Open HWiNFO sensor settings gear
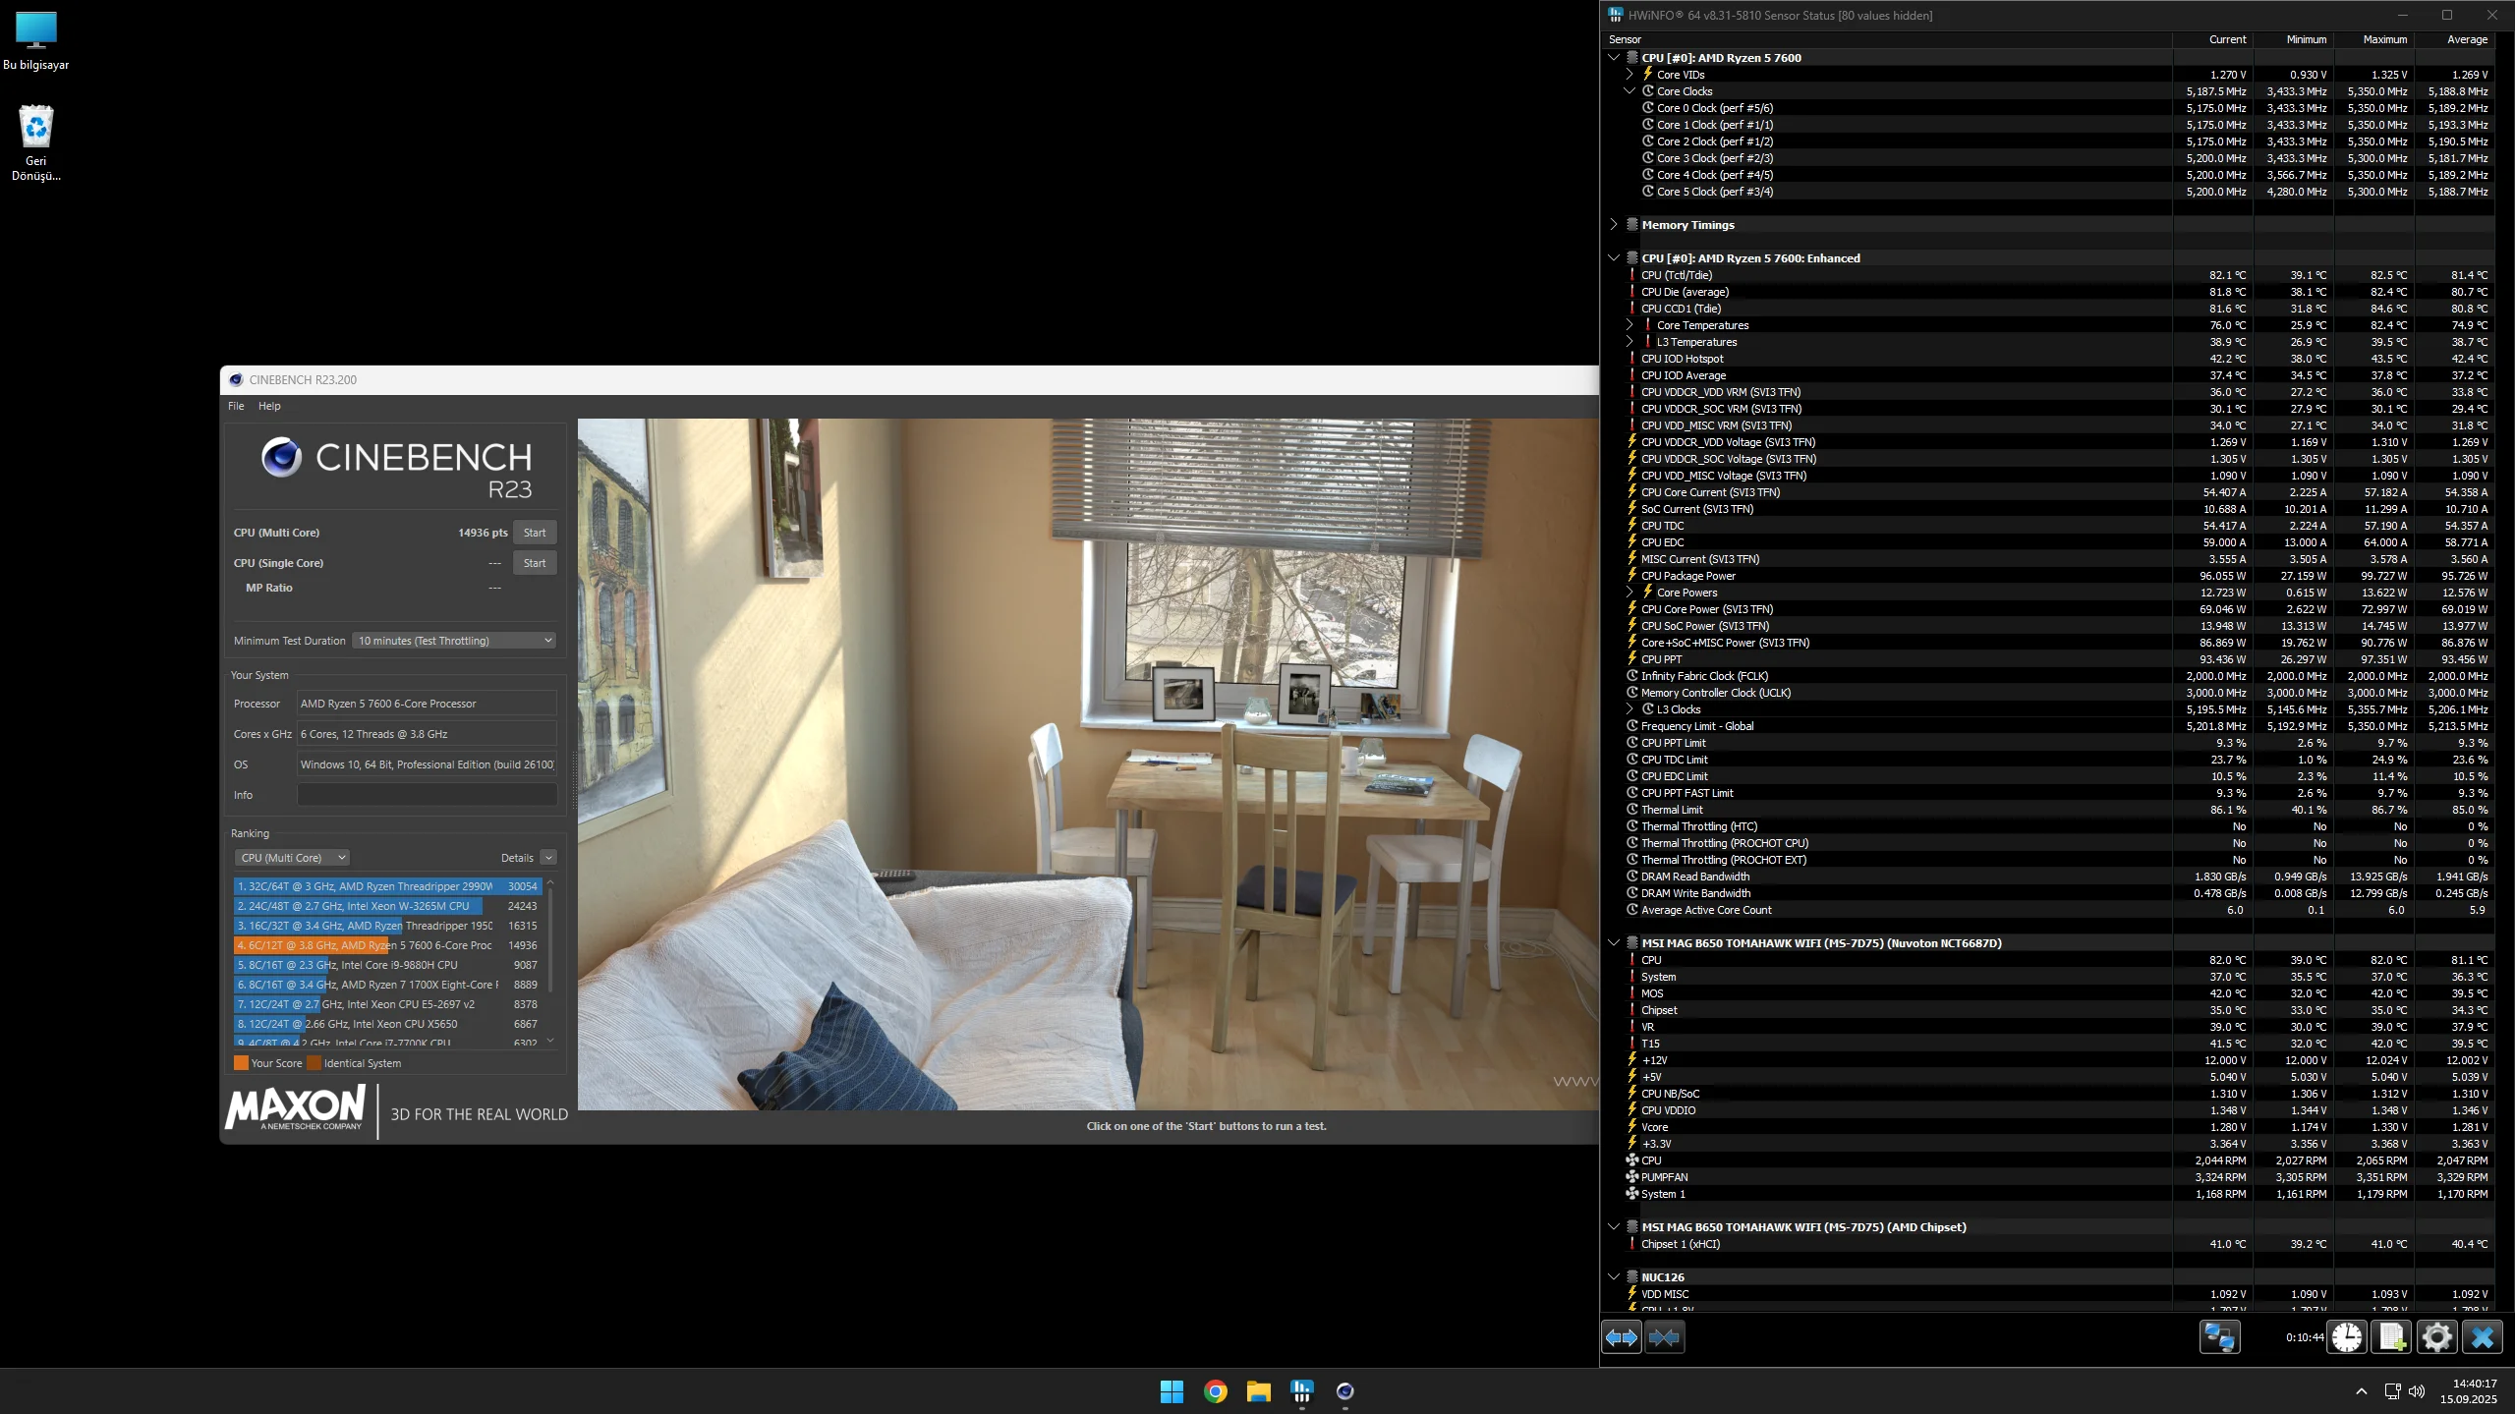The image size is (2515, 1414). (2437, 1337)
